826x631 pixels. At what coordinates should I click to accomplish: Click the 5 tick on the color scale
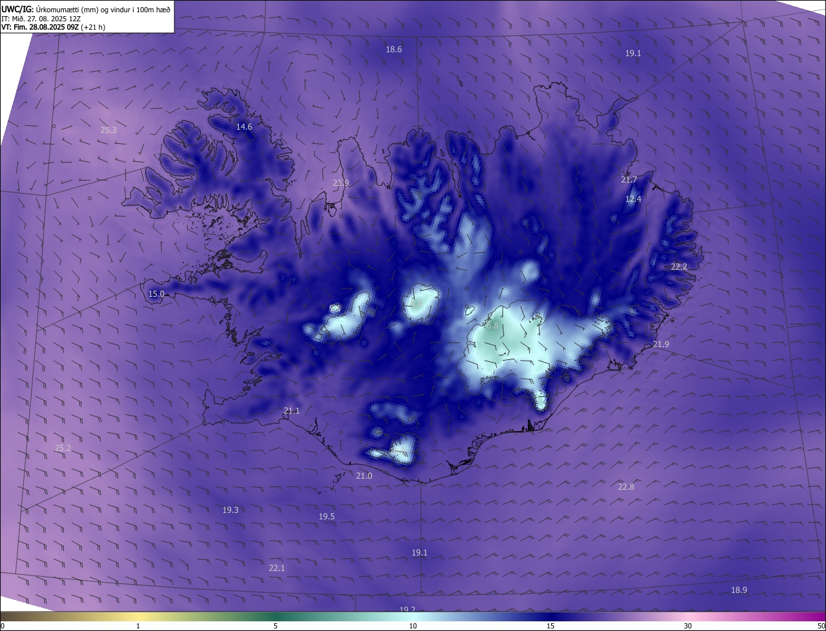coord(276,626)
